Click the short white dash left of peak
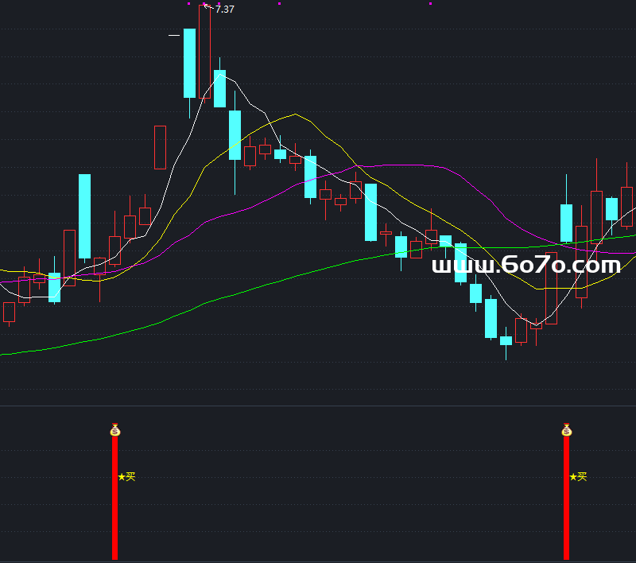This screenshot has width=636, height=563. (x=174, y=35)
